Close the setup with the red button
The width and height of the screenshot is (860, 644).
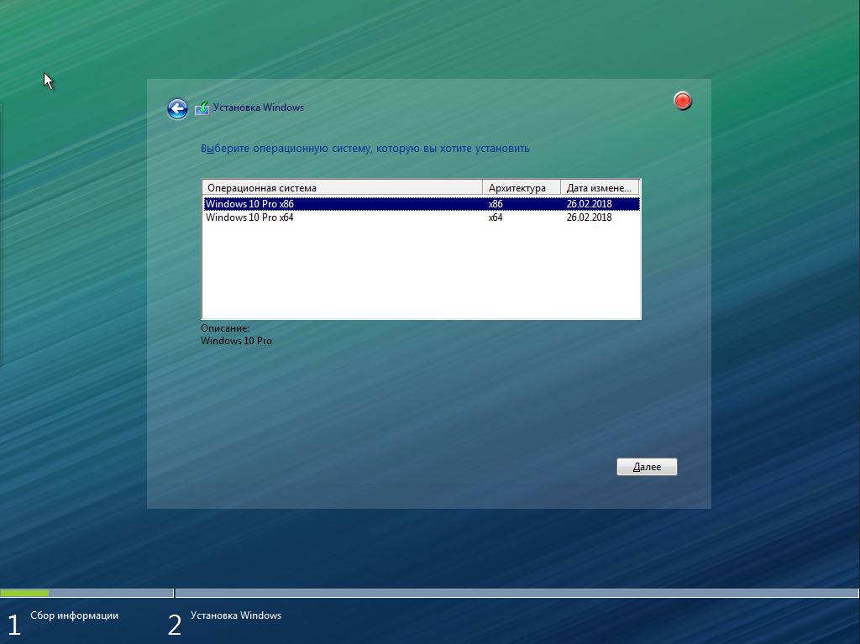point(682,101)
